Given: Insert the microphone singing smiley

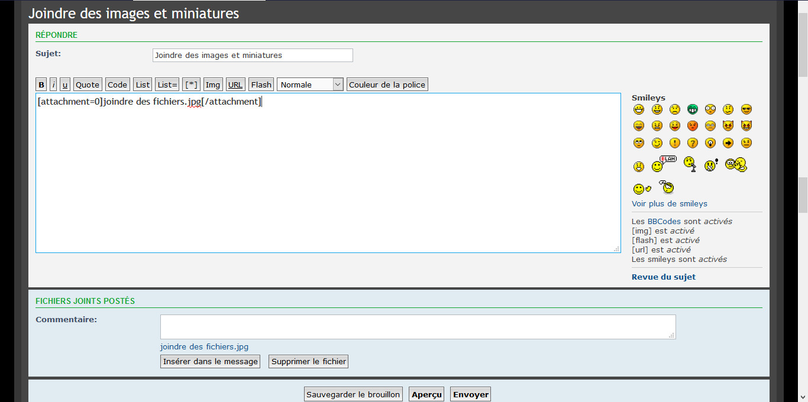Looking at the screenshot, I should [x=690, y=164].
